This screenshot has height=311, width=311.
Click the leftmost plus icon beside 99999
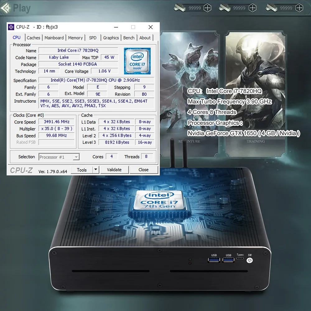point(207,8)
